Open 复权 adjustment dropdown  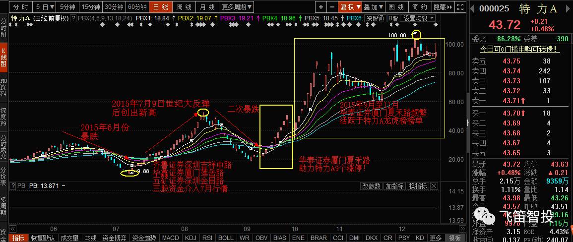click(x=350, y=7)
